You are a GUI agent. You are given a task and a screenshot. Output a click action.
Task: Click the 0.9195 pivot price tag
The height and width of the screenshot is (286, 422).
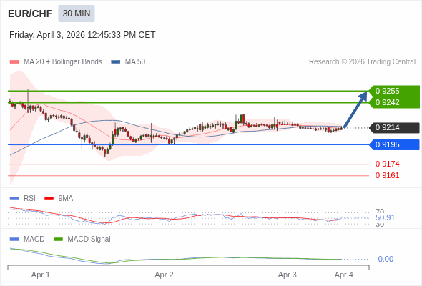pyautogui.click(x=394, y=144)
